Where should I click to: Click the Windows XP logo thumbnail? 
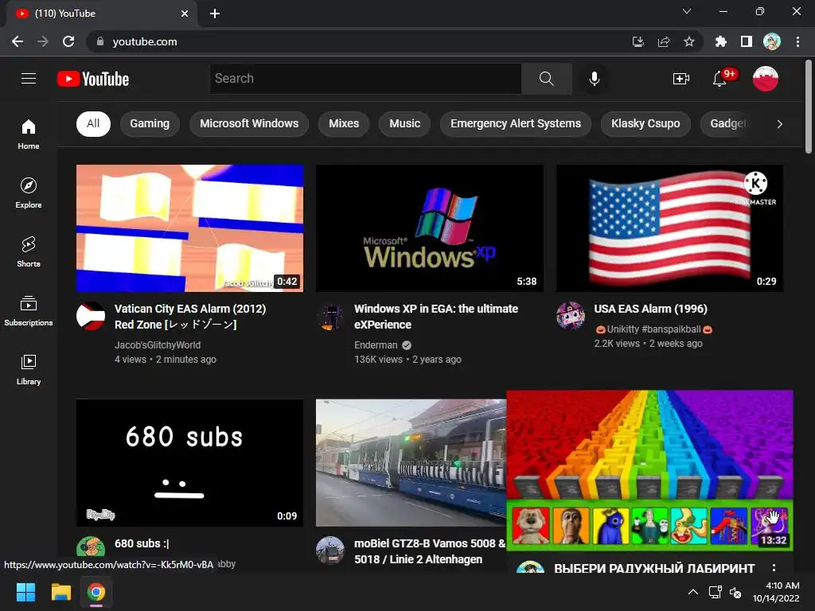coord(429,228)
